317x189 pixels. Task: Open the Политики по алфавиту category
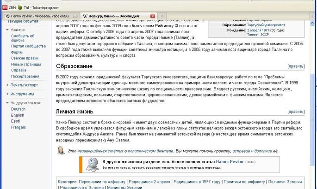coord(244,182)
